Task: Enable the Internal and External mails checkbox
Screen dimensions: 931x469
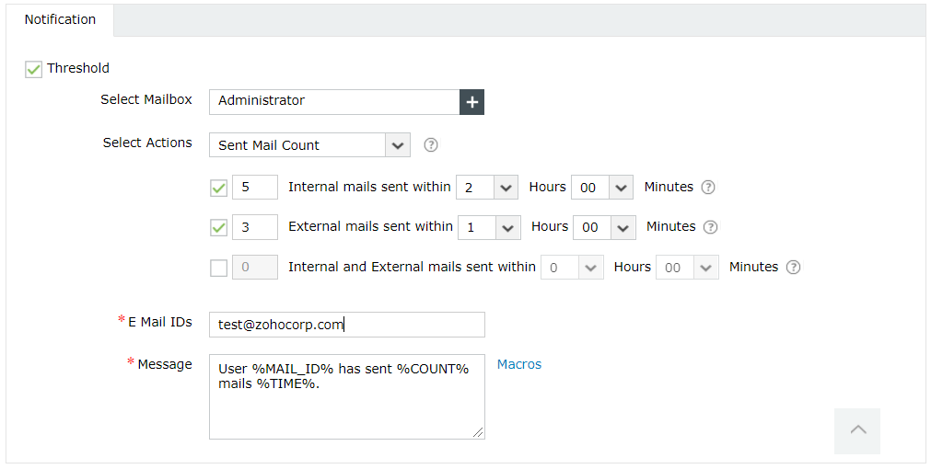Action: [219, 269]
